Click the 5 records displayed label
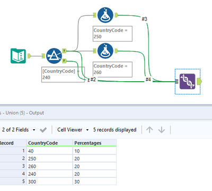 coord(115,130)
